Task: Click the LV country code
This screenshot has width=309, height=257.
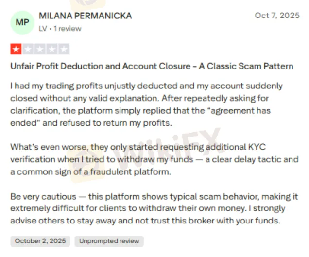Action: tap(43, 29)
